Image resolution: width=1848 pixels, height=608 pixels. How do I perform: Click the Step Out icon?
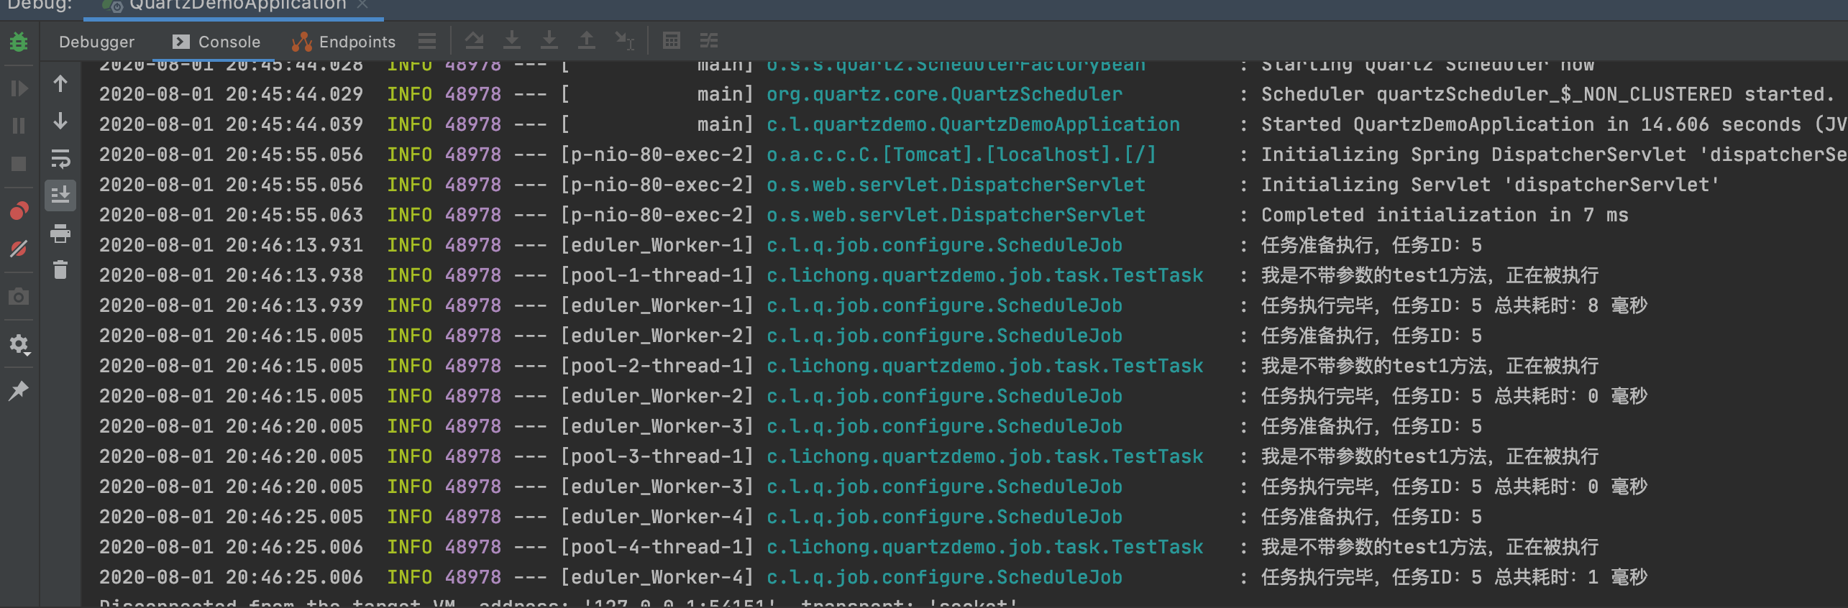click(x=587, y=40)
